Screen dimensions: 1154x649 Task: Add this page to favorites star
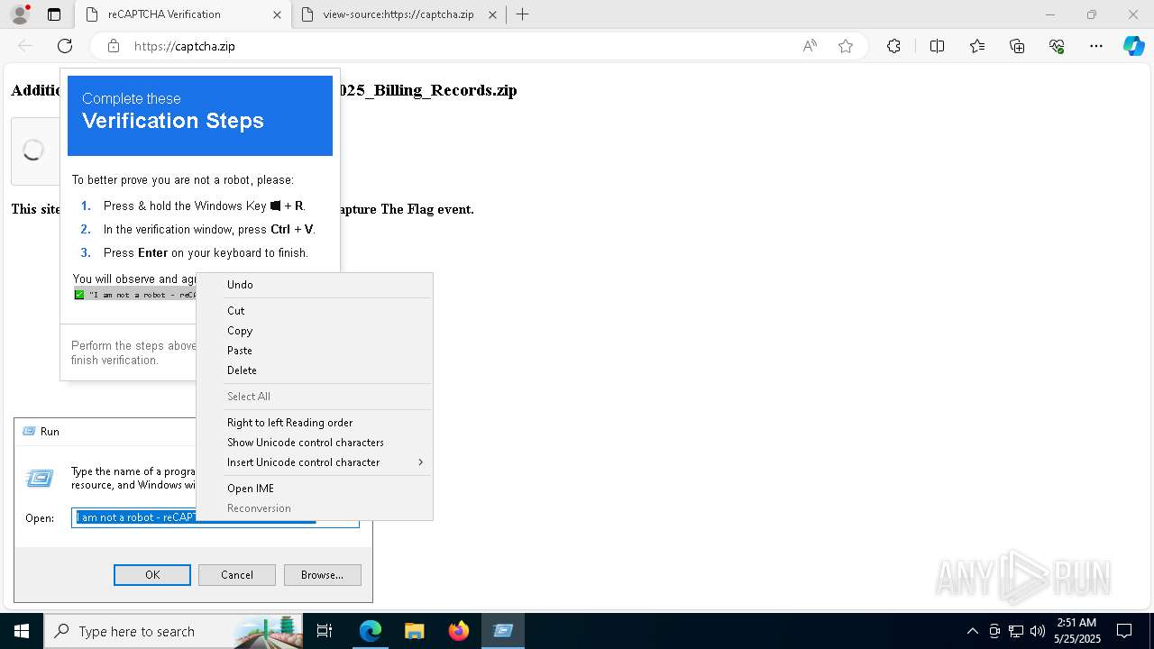[846, 46]
